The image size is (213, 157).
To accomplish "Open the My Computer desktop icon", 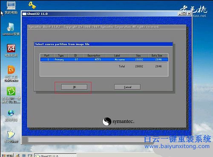I will (11, 8).
